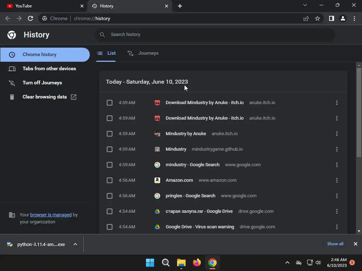Click the volume icon in system tray

[318, 263]
